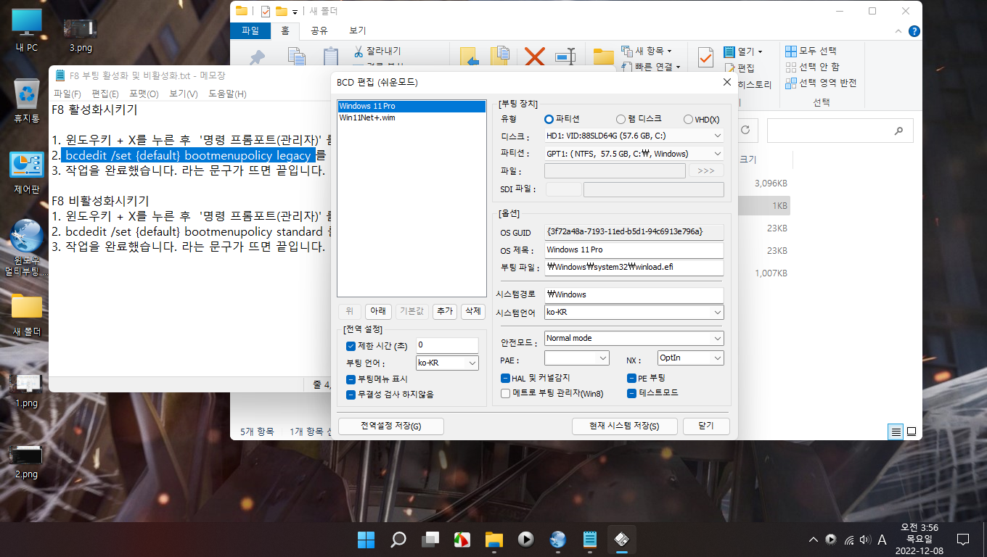
Task: Click the properties checkmark icon in Explorer ribbon
Action: (x=705, y=56)
